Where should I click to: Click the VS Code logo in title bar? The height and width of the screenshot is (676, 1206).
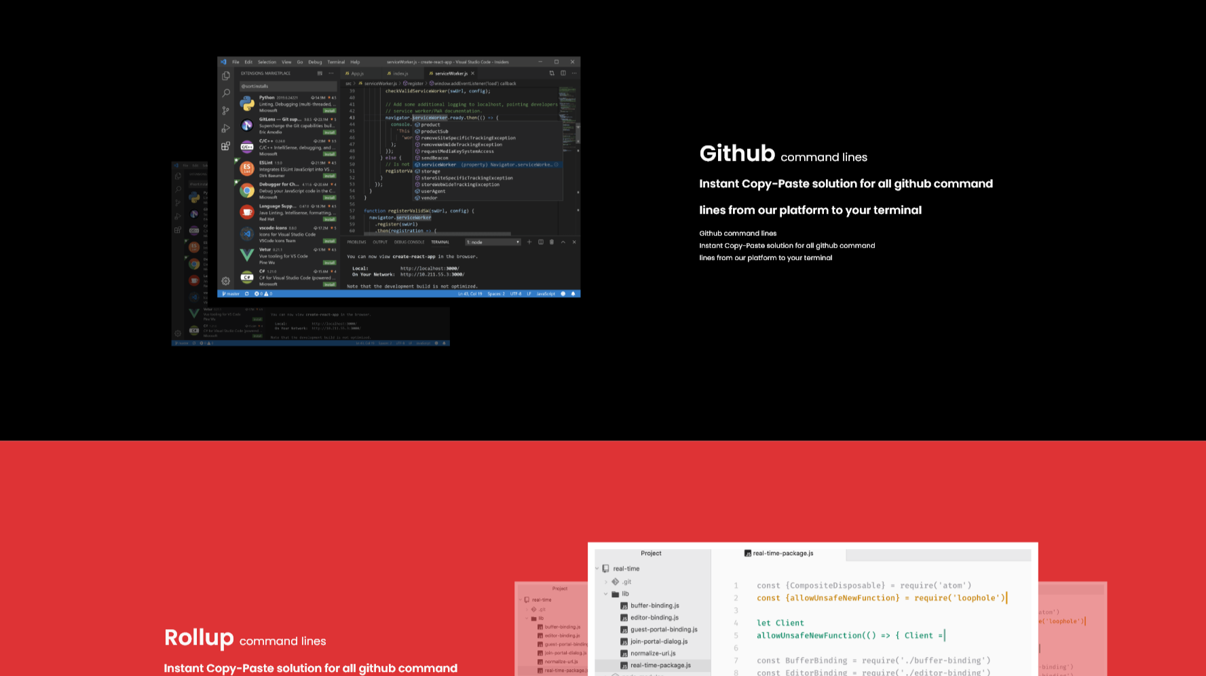click(223, 62)
